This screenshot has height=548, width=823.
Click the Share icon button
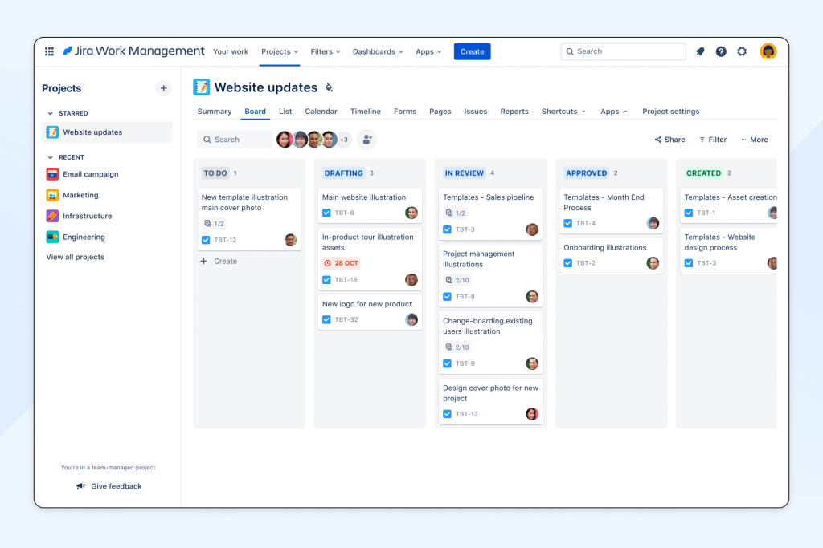[x=669, y=140]
